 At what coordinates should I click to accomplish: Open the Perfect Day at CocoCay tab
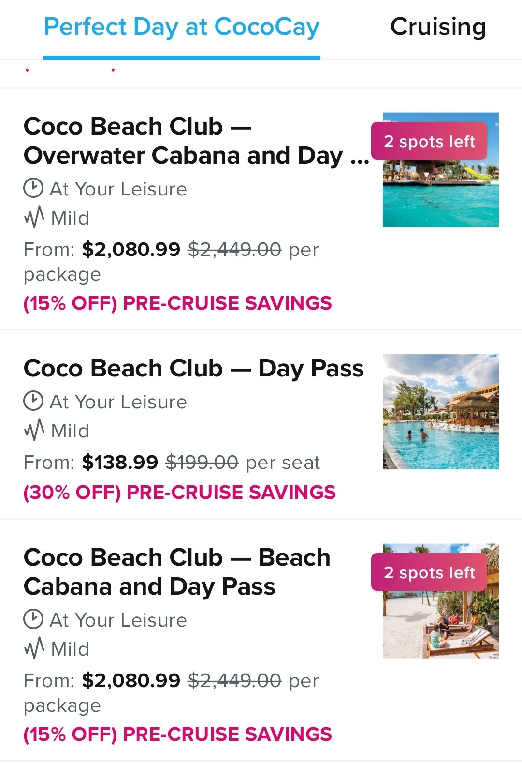click(182, 27)
